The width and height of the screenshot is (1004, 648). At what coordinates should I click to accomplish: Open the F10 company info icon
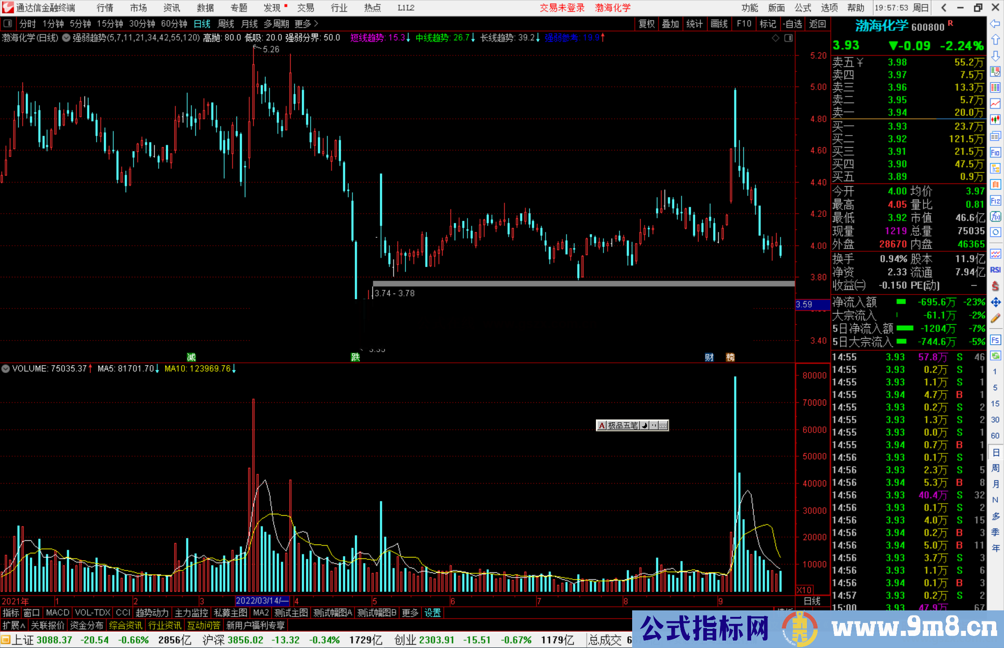[995, 152]
